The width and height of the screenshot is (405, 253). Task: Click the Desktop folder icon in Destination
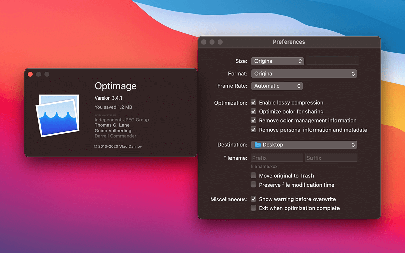coord(258,145)
